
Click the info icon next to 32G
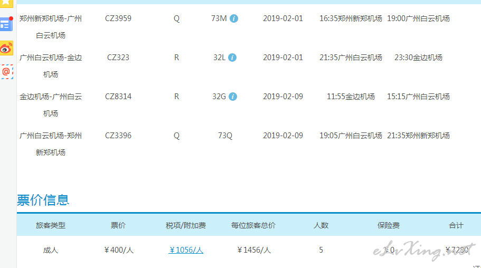click(x=233, y=97)
